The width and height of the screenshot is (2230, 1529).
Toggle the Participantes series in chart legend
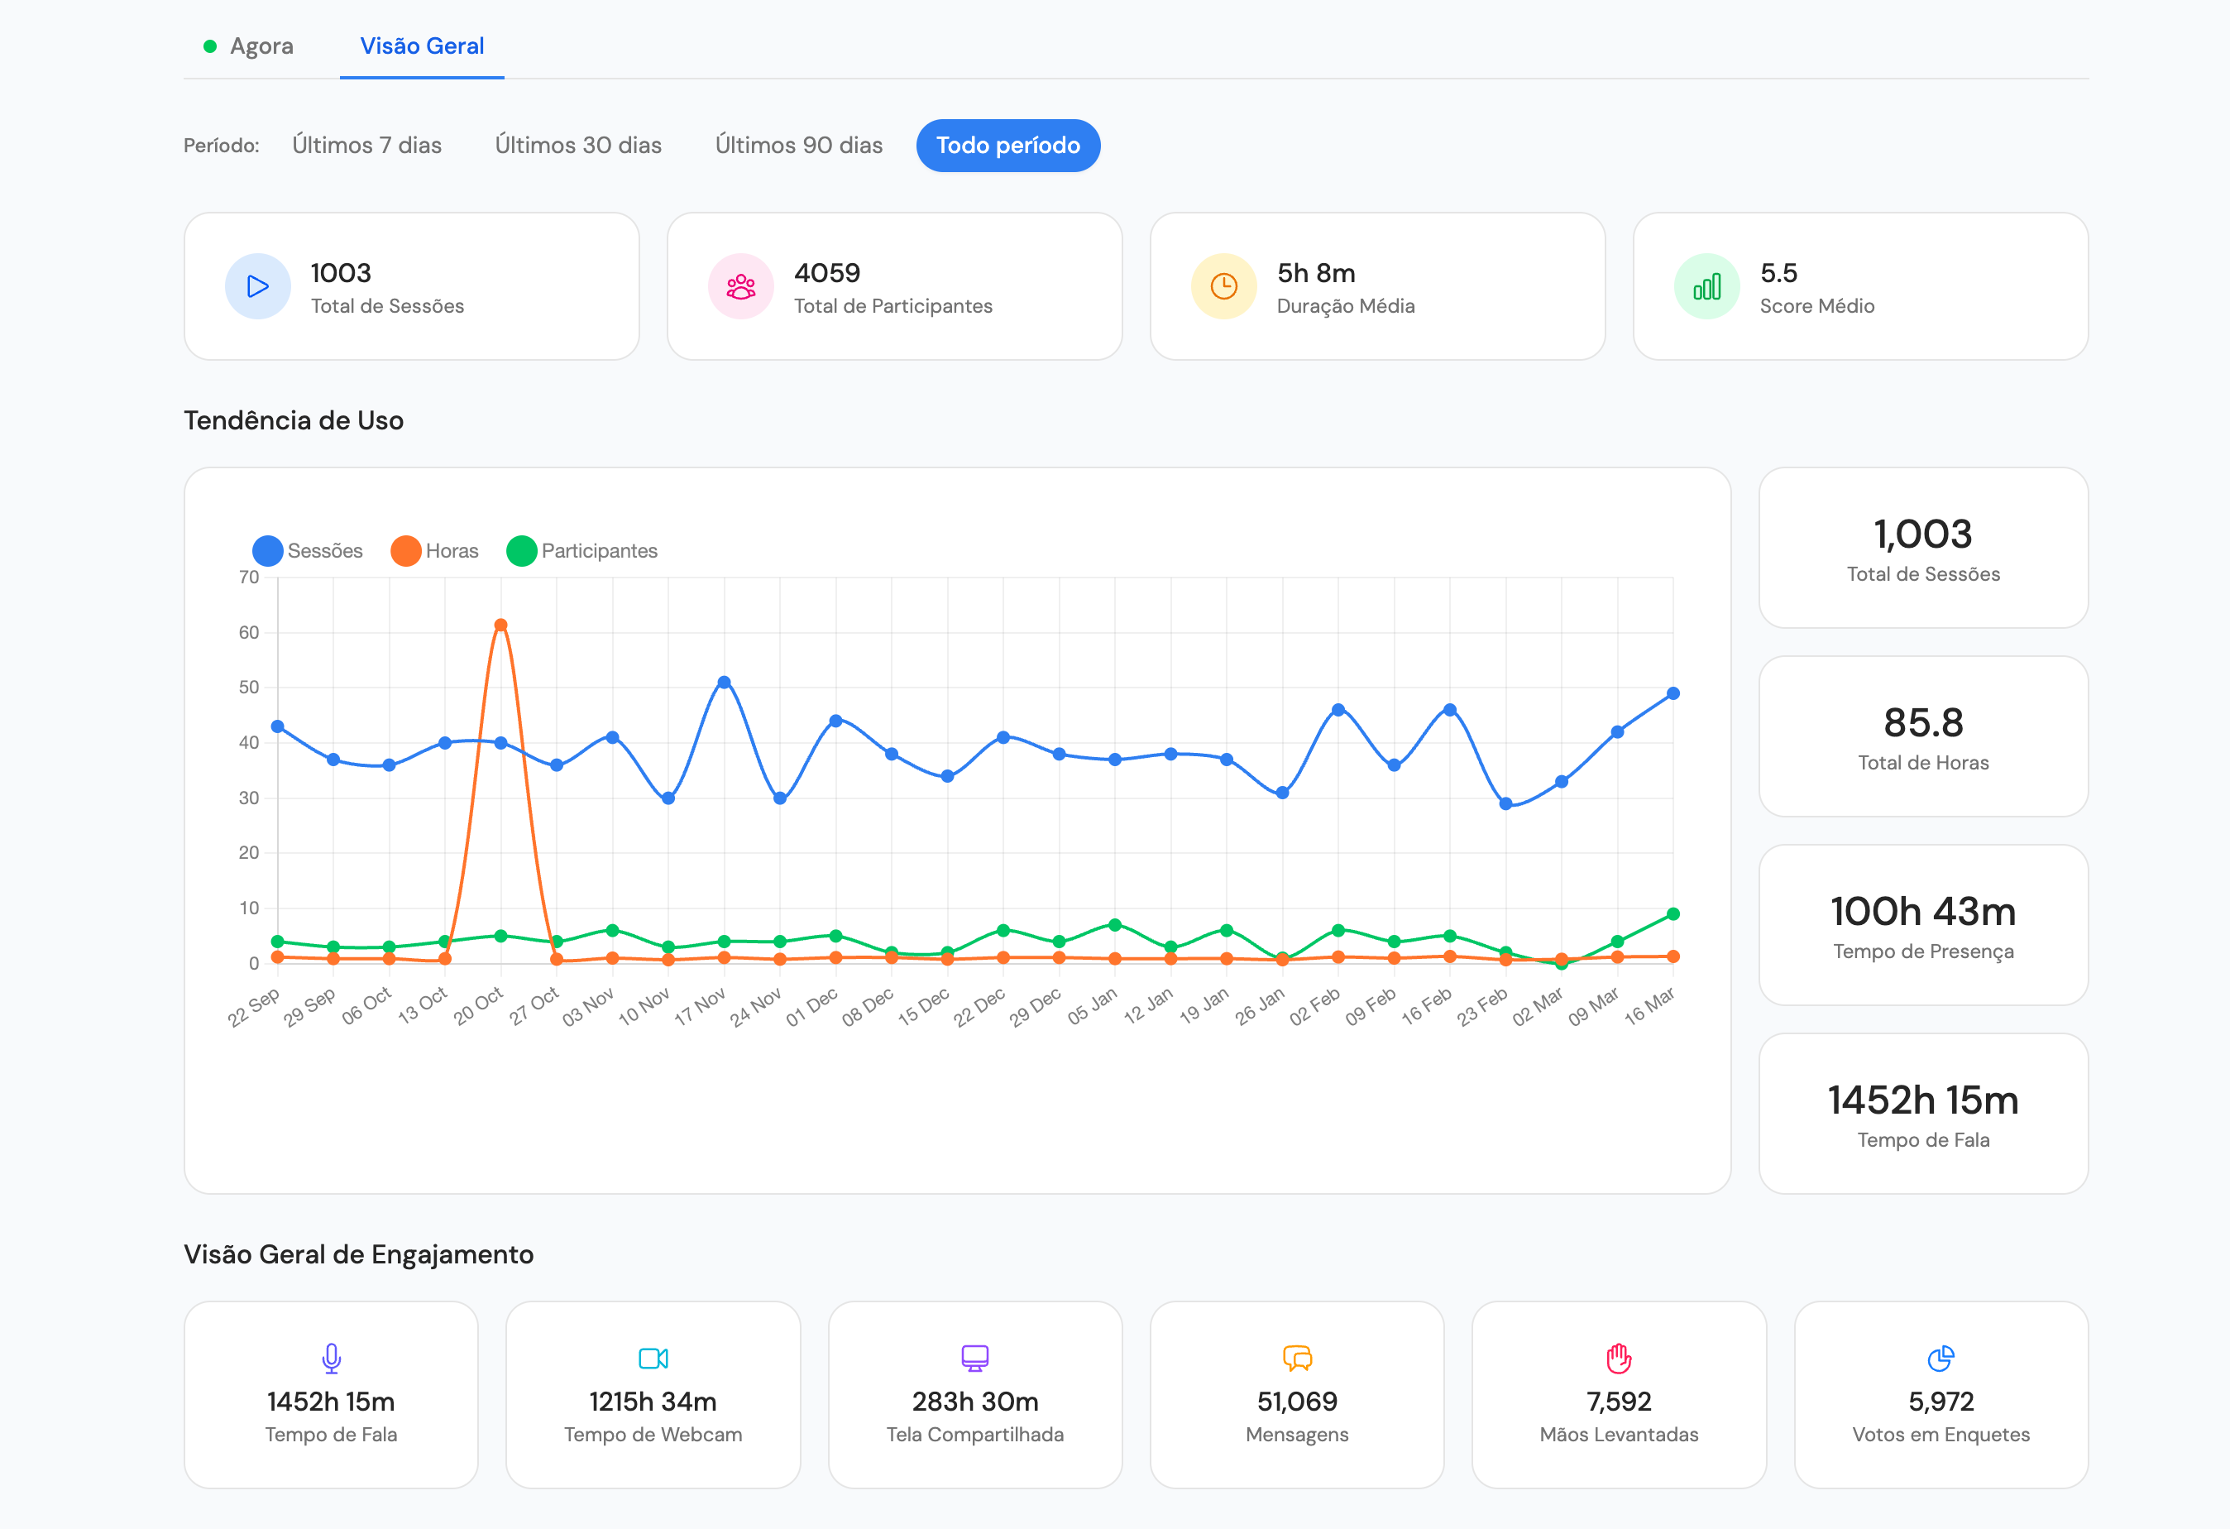tap(581, 551)
